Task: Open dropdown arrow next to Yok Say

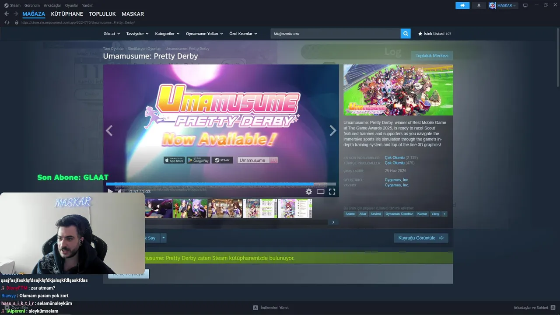Action: tap(164, 238)
